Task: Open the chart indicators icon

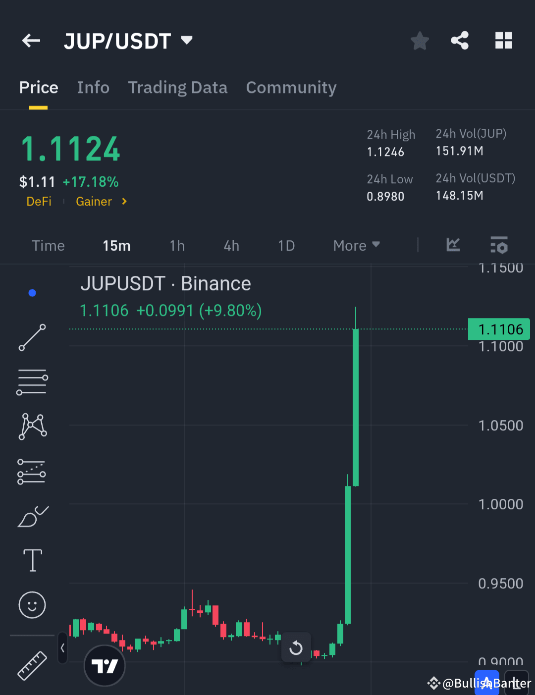Action: [452, 245]
